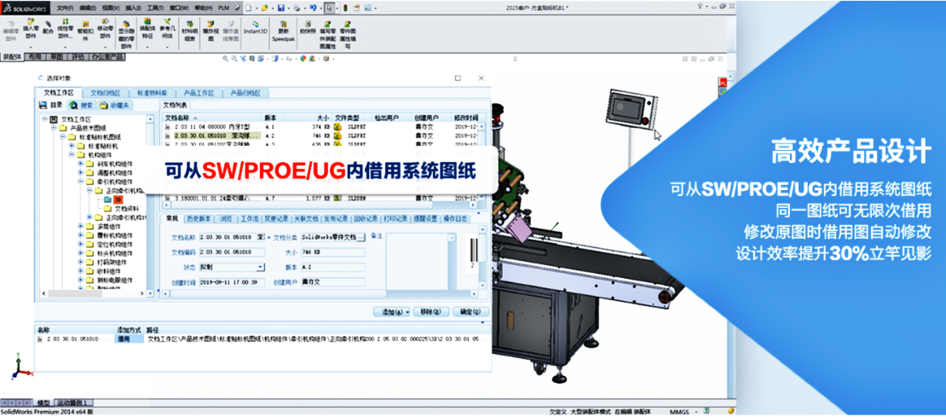Open 文件(F) menu
The width and height of the screenshot is (946, 417).
pyautogui.click(x=65, y=9)
